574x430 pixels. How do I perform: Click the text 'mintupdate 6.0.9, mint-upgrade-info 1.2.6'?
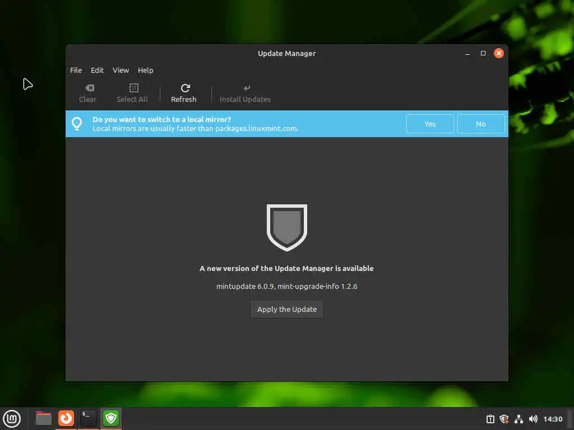coord(286,286)
